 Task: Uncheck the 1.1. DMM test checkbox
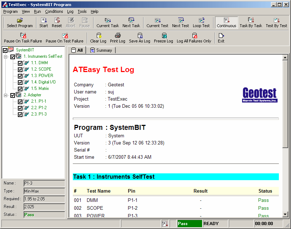[x=20, y=63]
